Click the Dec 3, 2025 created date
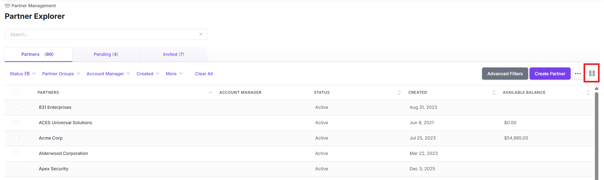Image resolution: width=604 pixels, height=180 pixels. (422, 169)
